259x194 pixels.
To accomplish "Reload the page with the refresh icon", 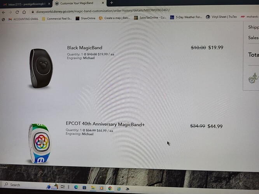I will pyautogui.click(x=17, y=12).
